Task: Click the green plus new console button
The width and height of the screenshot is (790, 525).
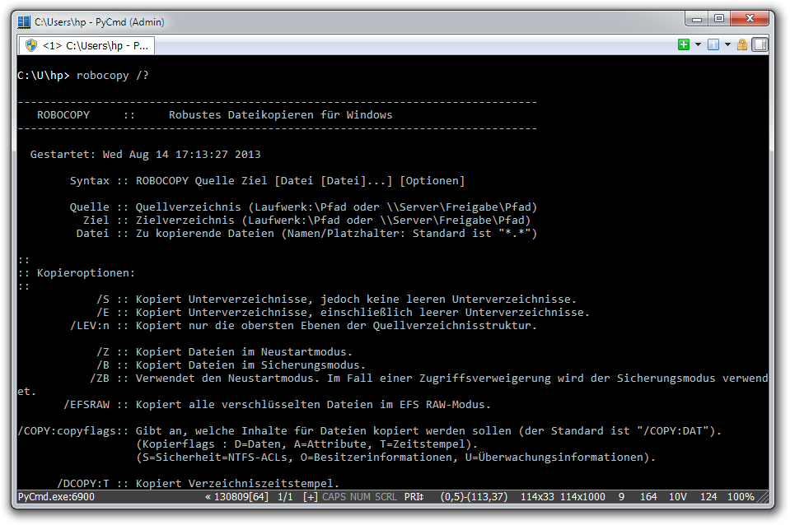Action: pos(684,44)
